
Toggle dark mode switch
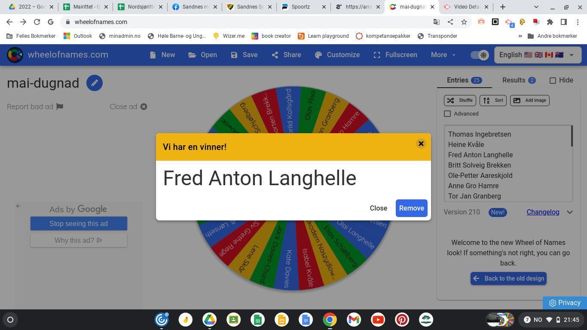click(x=479, y=55)
